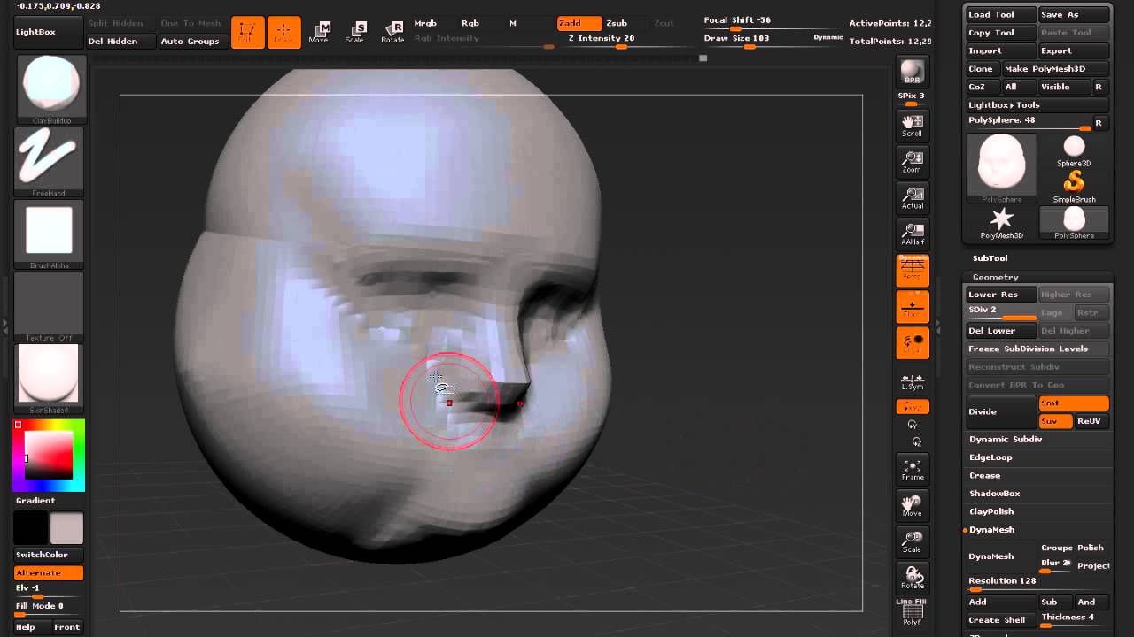Toggle the Floor grid button

912,306
